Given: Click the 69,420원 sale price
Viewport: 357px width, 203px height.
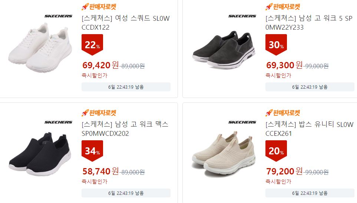Looking at the screenshot, I should 100,65.
